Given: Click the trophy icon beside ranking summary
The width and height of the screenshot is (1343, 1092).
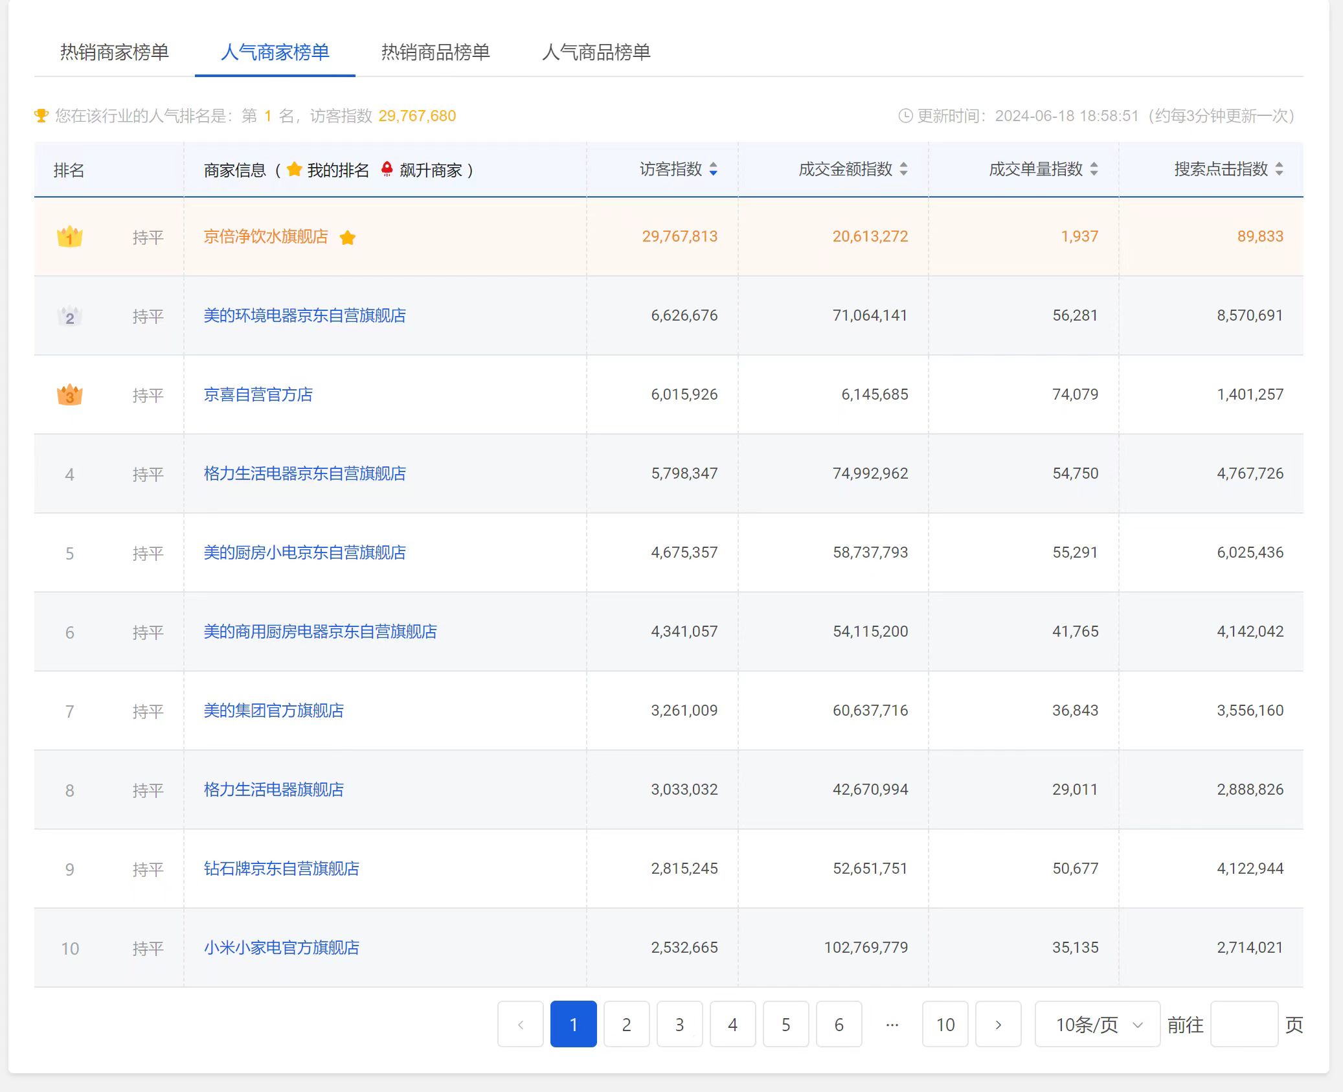Looking at the screenshot, I should [41, 116].
